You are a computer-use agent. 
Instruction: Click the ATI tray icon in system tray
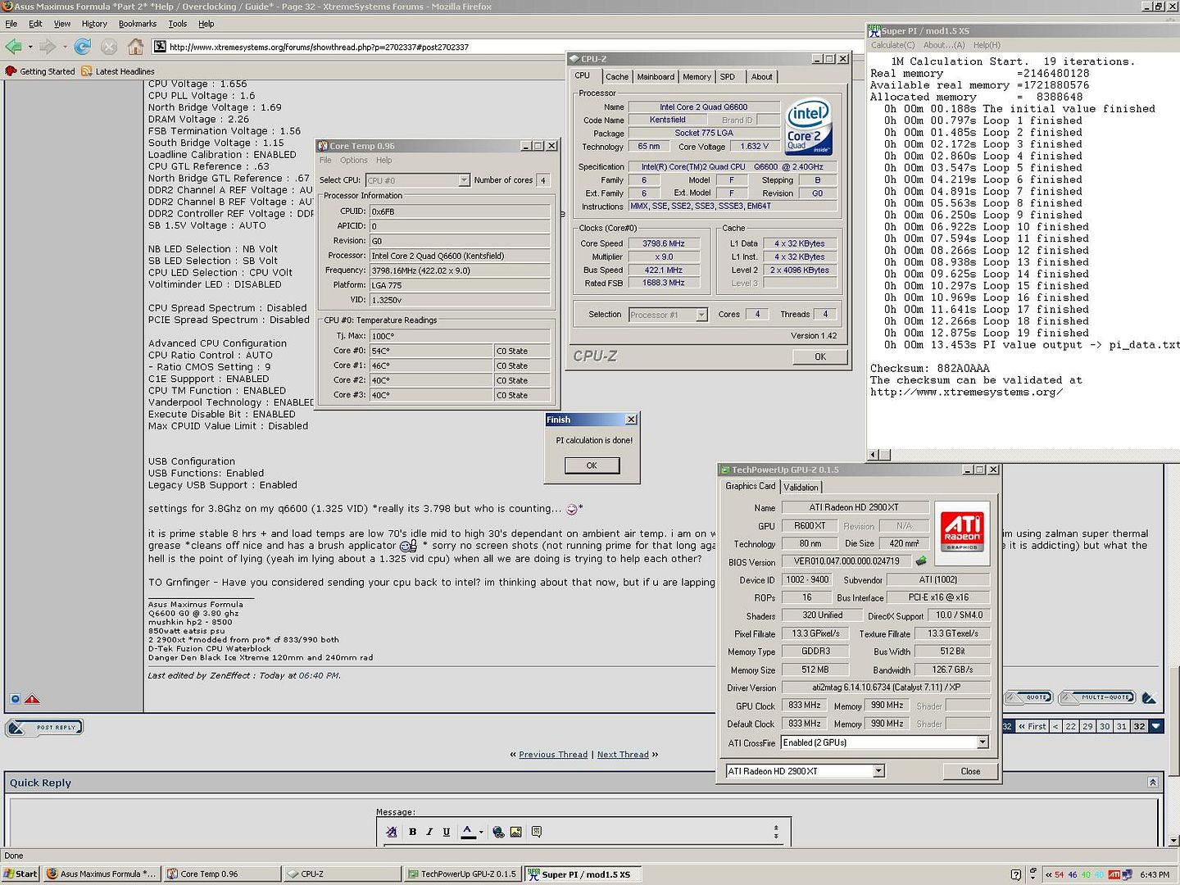click(1114, 874)
